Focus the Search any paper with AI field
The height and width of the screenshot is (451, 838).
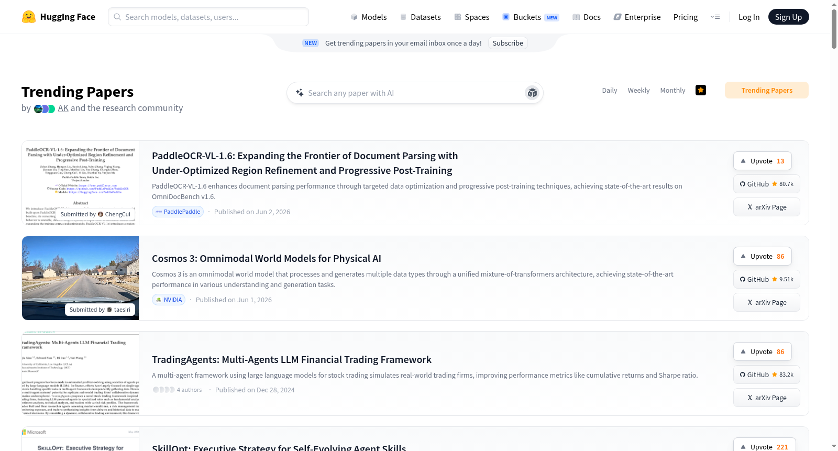tap(415, 93)
